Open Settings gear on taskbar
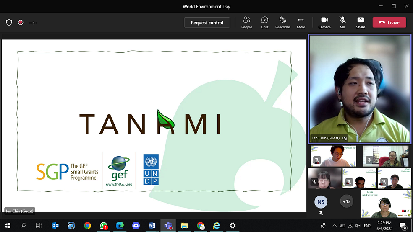Screen dimensions: 413x232 [233, 225]
